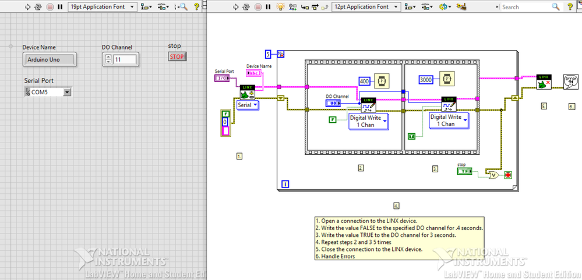Open the Reorder menu in block diagram toolbar
The height and width of the screenshot is (280, 582).
click(x=445, y=6)
